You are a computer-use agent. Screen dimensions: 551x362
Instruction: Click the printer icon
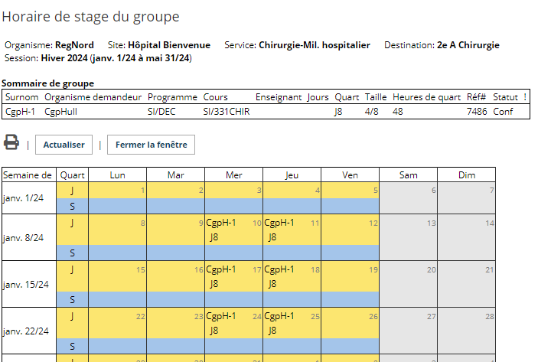[11, 142]
